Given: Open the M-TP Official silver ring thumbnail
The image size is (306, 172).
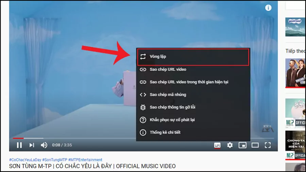Looking at the screenshot, I should 295,113.
